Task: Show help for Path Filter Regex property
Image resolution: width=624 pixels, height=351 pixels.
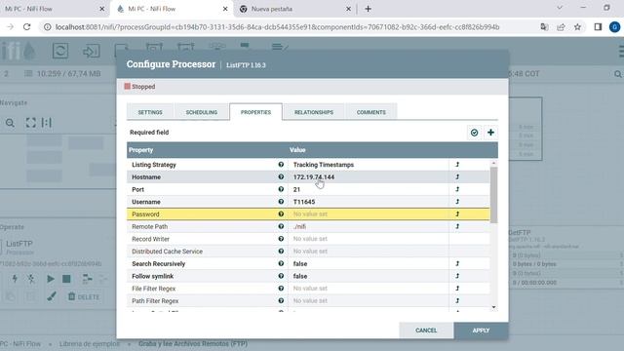Action: [281, 300]
